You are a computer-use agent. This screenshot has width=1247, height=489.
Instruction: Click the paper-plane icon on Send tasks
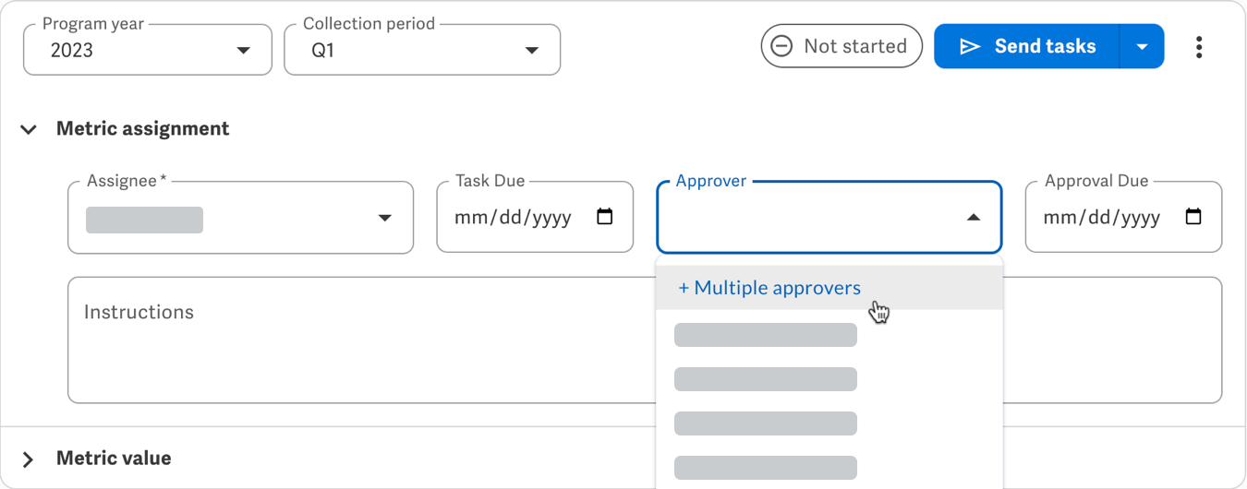tap(970, 46)
